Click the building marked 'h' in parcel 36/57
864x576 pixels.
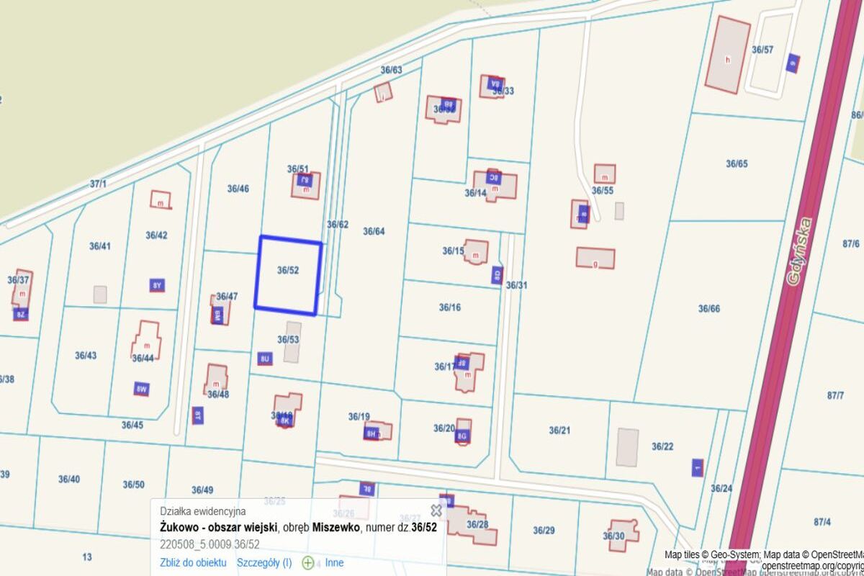click(727, 55)
